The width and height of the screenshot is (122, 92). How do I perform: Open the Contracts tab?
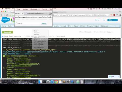64,26
